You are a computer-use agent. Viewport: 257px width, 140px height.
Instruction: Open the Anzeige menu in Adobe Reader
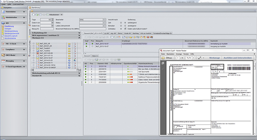(179, 54)
